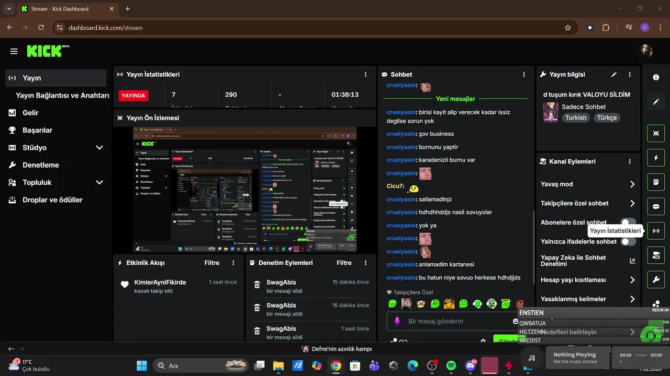Open Denetim Eylemleri three-dot menu

pyautogui.click(x=365, y=263)
